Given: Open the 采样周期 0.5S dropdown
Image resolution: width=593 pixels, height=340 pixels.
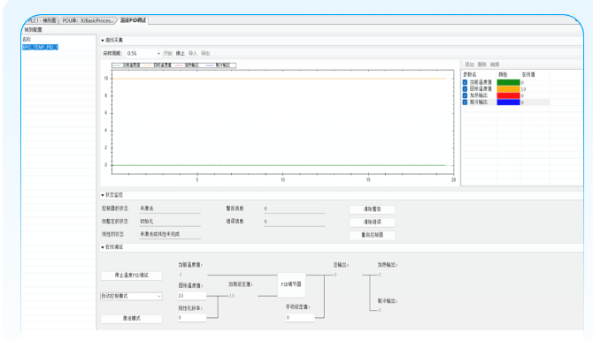Looking at the screenshot, I should (x=158, y=54).
